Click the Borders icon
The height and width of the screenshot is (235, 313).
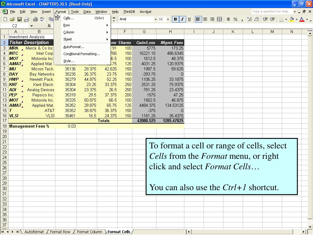(x=281, y=19)
